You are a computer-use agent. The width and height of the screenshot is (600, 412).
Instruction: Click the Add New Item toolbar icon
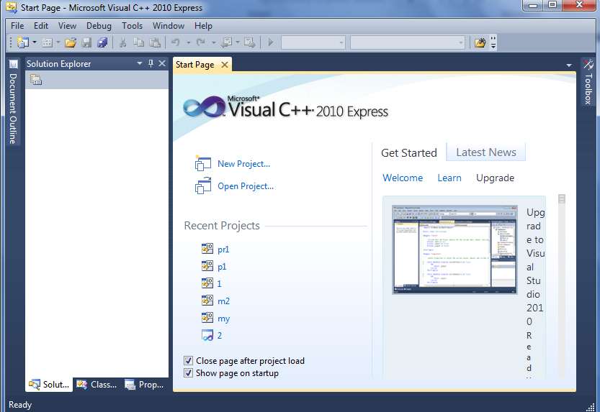[x=47, y=42]
